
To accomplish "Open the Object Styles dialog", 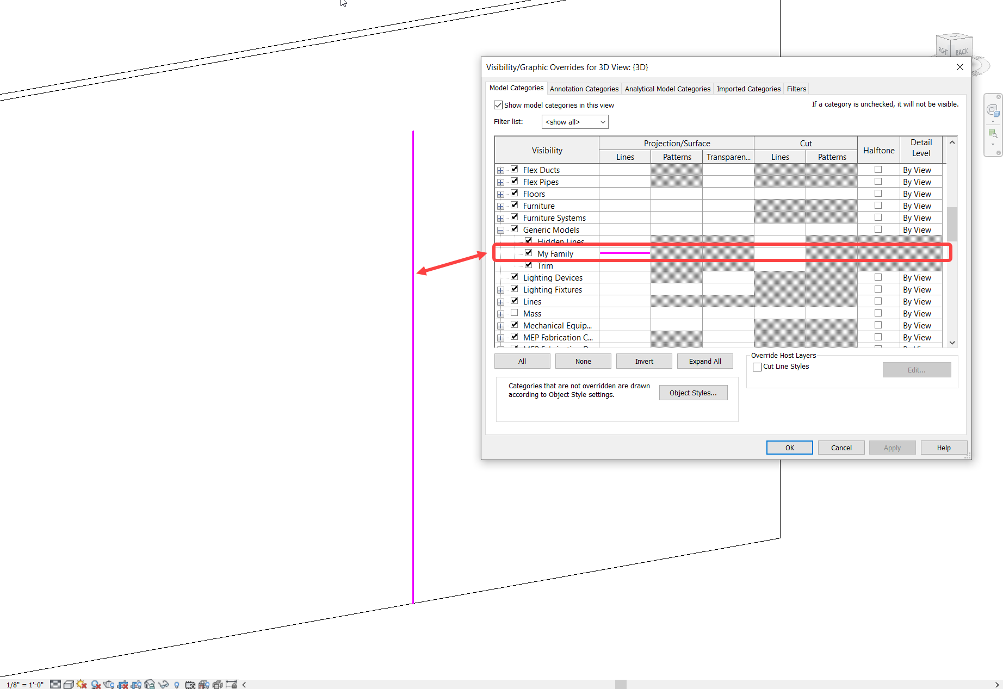I will [x=693, y=392].
